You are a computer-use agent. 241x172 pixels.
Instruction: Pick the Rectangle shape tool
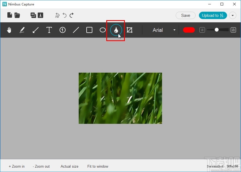click(89, 30)
